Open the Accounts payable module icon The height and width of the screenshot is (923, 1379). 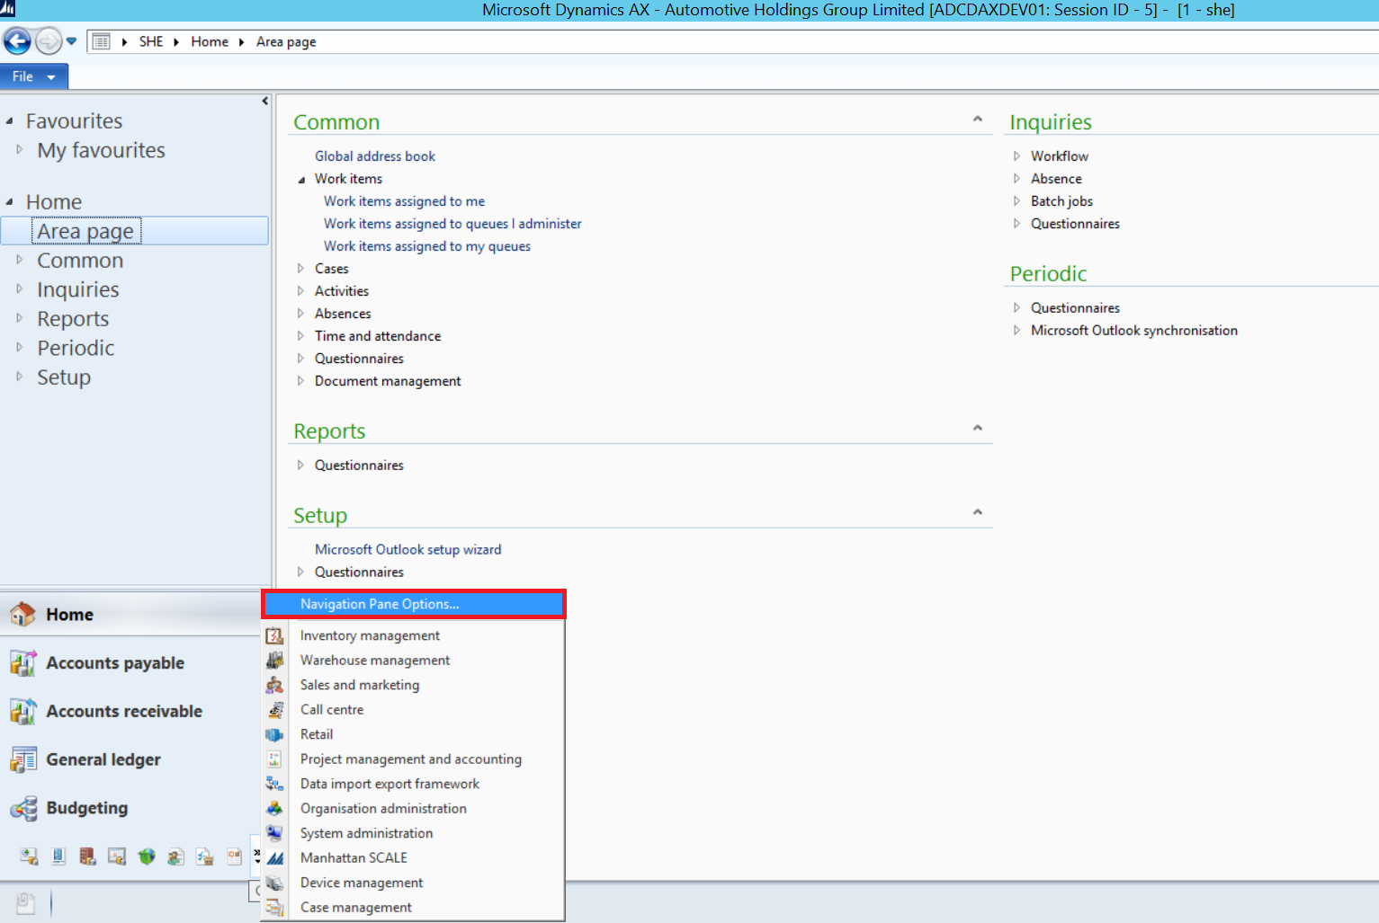(22, 662)
